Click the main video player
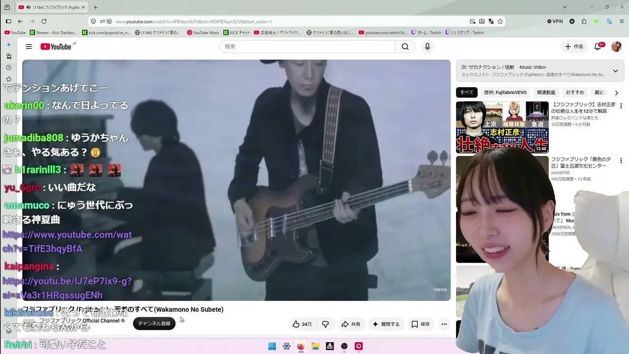This screenshot has width=629, height=354. tap(236, 180)
